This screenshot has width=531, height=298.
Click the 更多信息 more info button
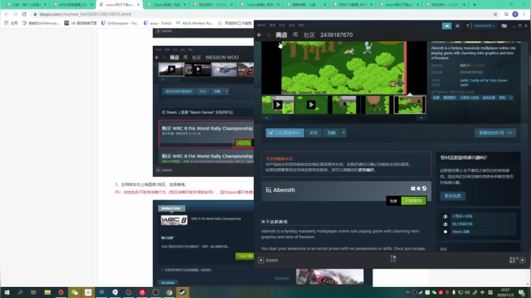click(x=453, y=196)
